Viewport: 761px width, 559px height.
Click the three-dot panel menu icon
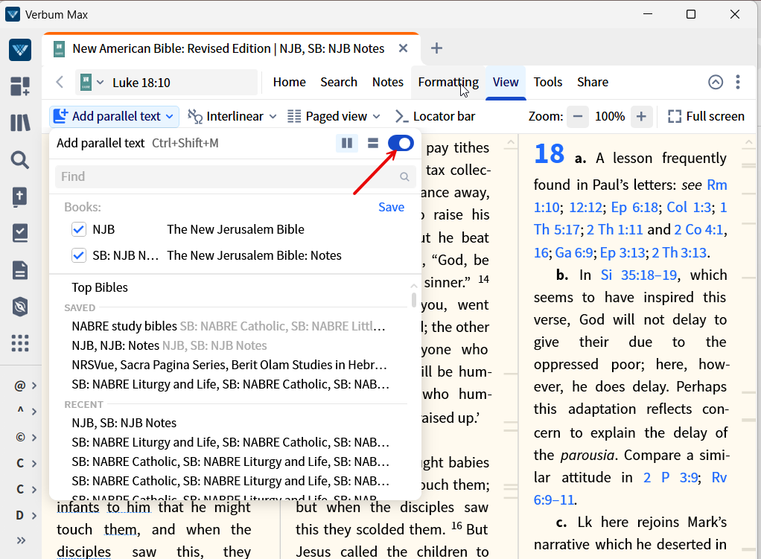737,83
